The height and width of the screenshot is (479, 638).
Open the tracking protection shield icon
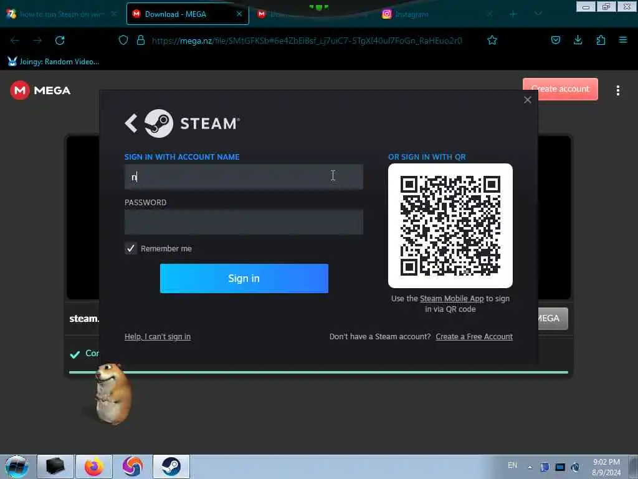(123, 41)
